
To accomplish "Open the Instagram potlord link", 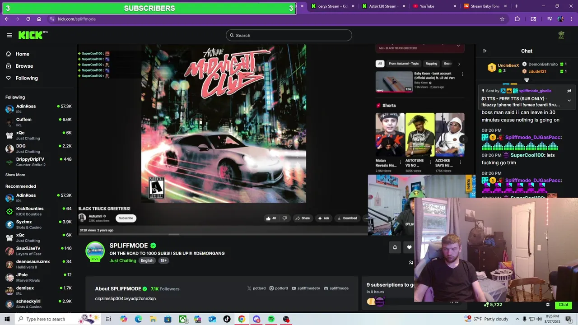I will (279, 288).
